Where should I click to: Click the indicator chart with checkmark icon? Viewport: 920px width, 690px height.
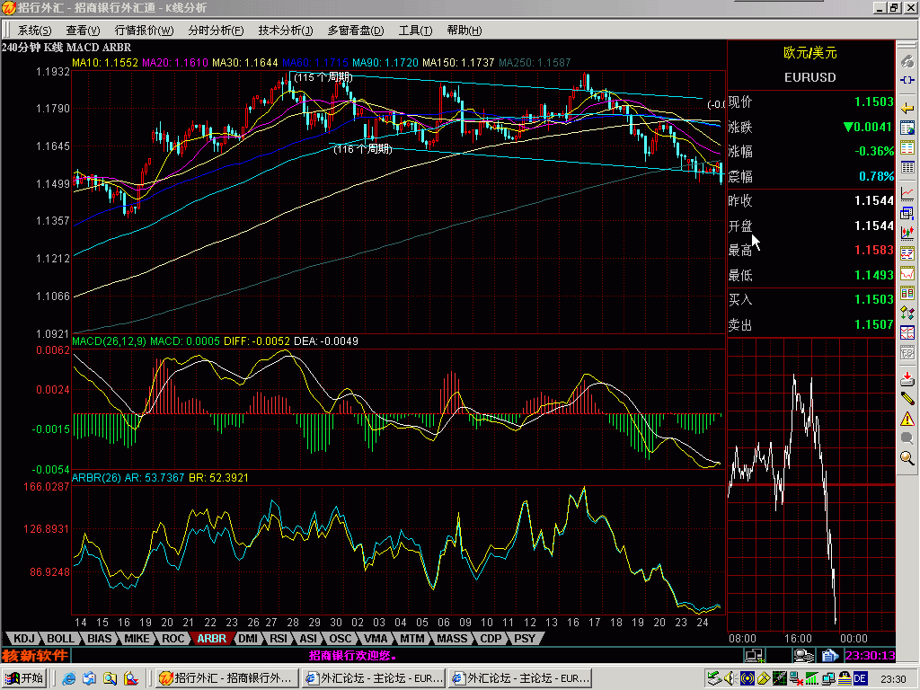907,253
